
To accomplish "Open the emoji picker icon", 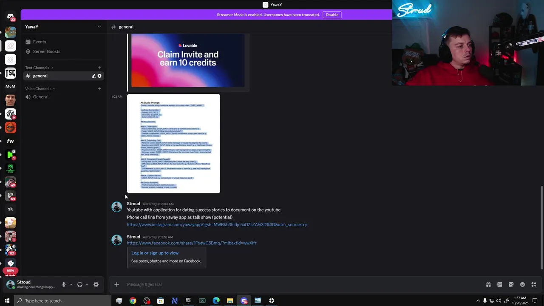I will point(522,285).
